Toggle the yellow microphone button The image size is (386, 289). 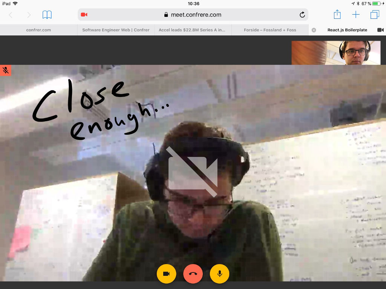(x=220, y=274)
